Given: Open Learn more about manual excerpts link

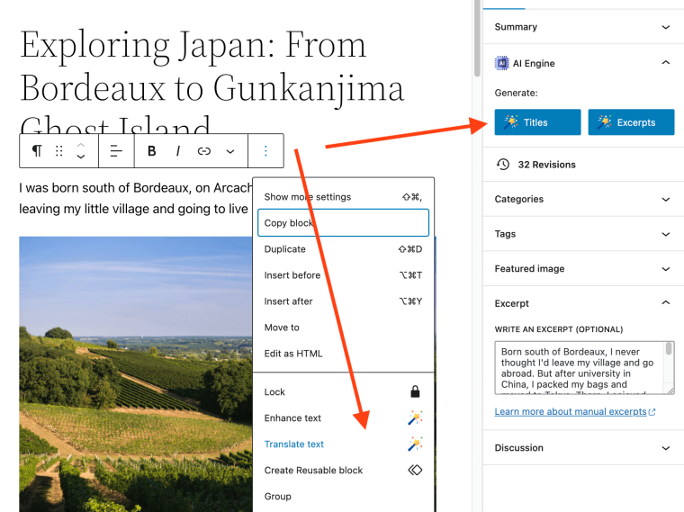Looking at the screenshot, I should point(574,412).
